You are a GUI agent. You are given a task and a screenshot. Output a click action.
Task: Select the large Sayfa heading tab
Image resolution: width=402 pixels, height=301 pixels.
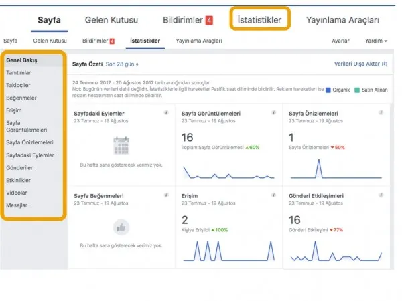tap(49, 20)
